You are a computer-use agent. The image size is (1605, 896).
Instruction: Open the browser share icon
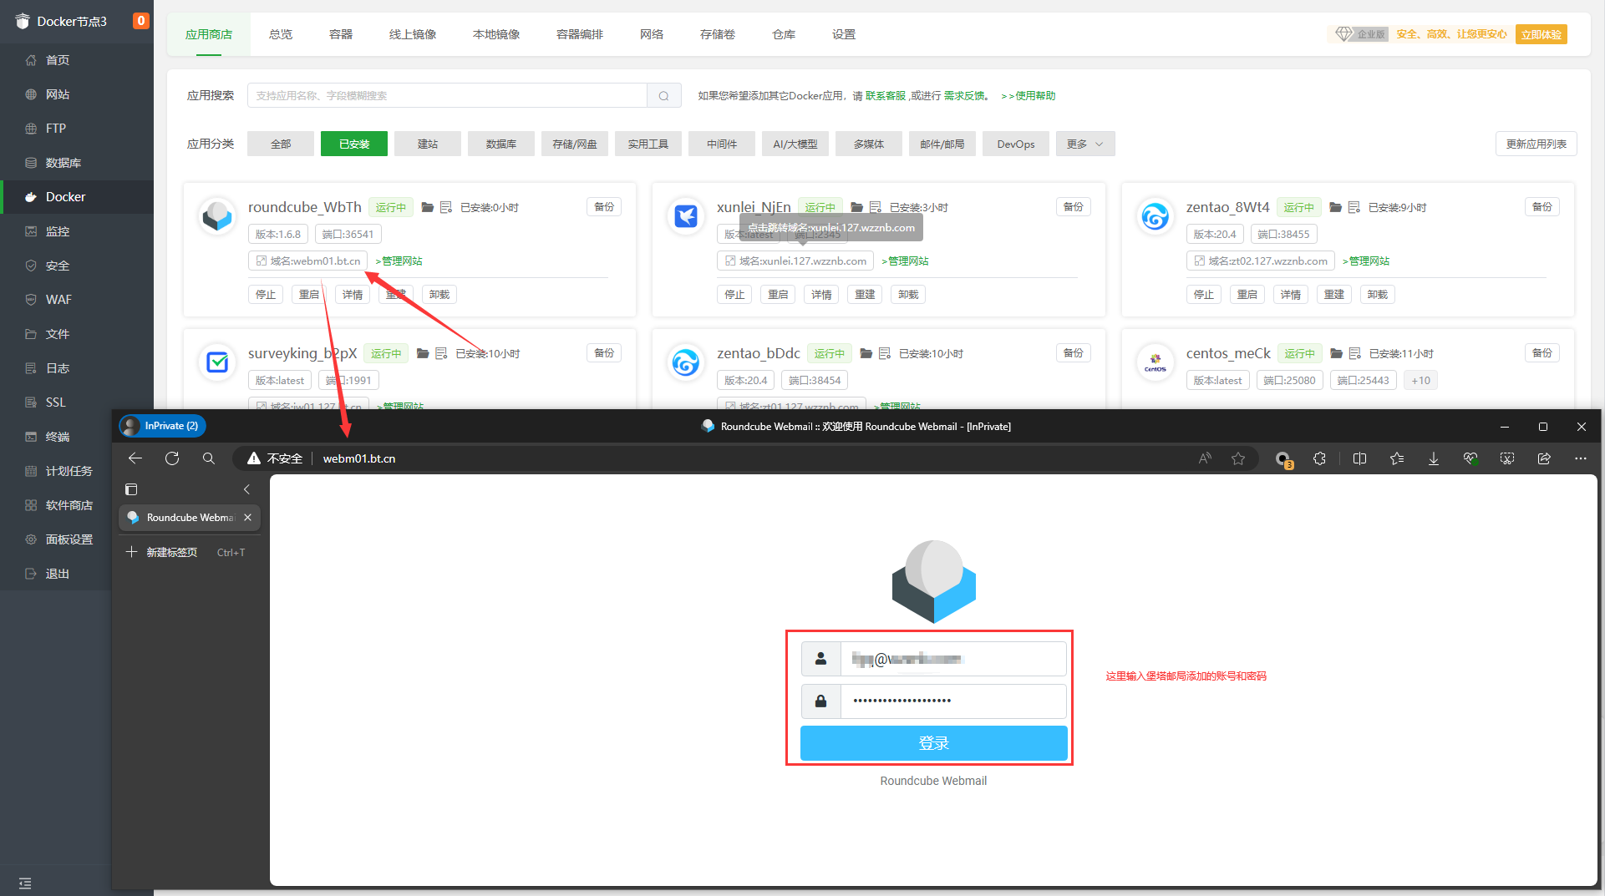1544,458
